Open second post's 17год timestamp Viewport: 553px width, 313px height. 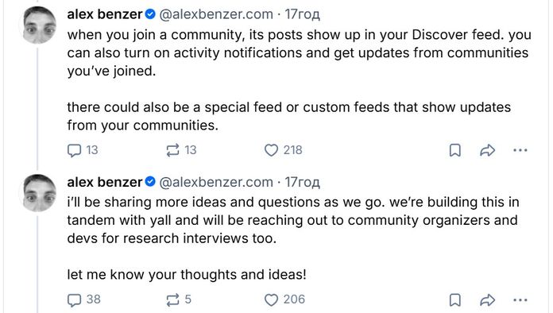pyautogui.click(x=302, y=182)
